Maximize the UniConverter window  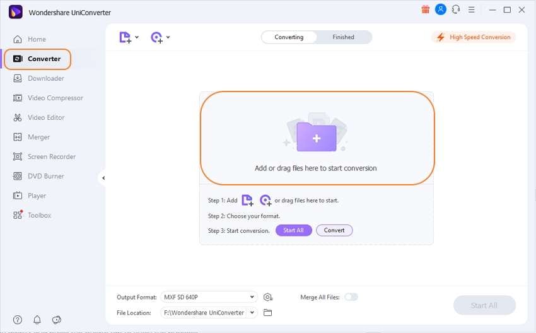click(x=507, y=10)
